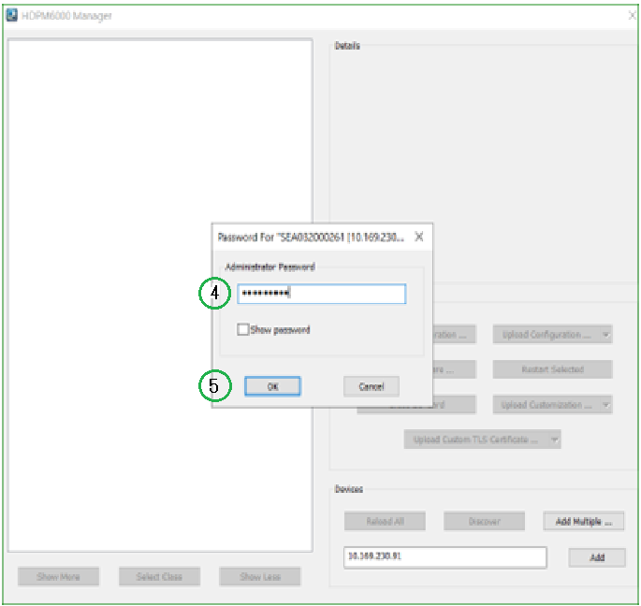Screen dimensions: 641x606
Task: Enable the Show password checkbox
Action: point(242,329)
